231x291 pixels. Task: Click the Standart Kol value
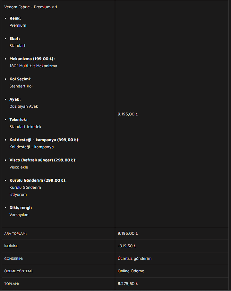[x=21, y=86]
